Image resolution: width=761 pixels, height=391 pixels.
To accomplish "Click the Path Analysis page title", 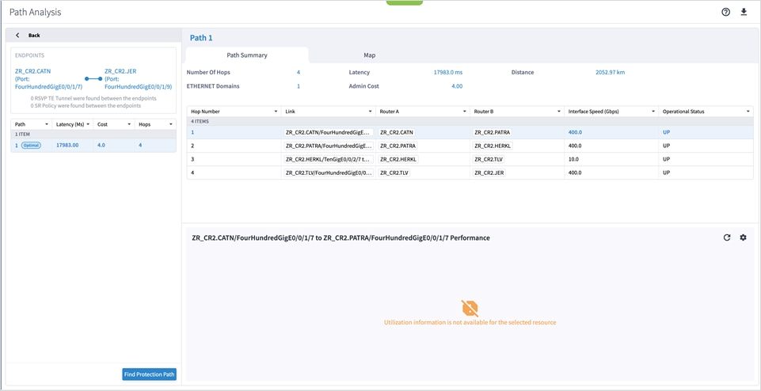I will (36, 12).
